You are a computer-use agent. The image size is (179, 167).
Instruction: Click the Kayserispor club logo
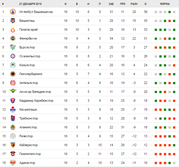point(13,145)
